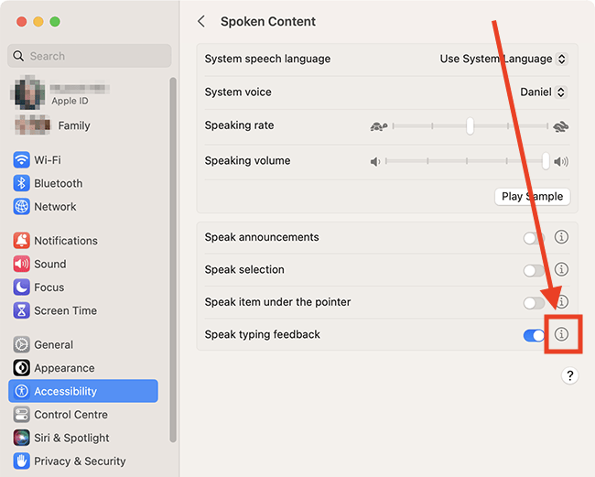This screenshot has height=477, width=595.
Task: Enable the Speak announcements toggle
Action: pyautogui.click(x=534, y=238)
